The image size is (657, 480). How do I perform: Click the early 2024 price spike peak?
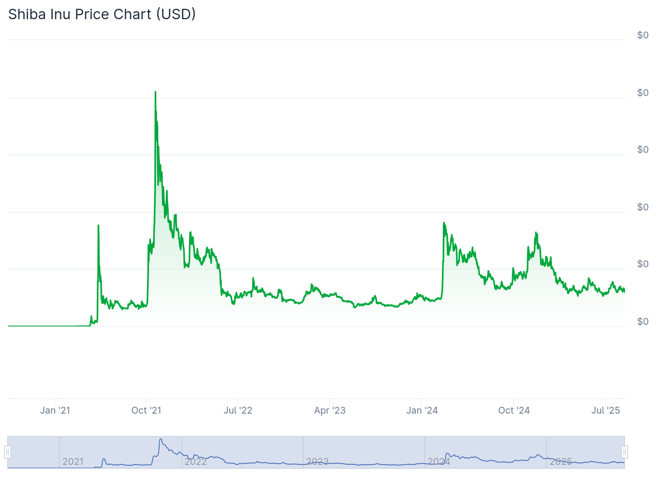444,223
